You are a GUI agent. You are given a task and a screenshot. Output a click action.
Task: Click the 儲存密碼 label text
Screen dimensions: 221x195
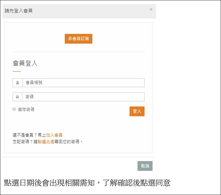[26, 109]
